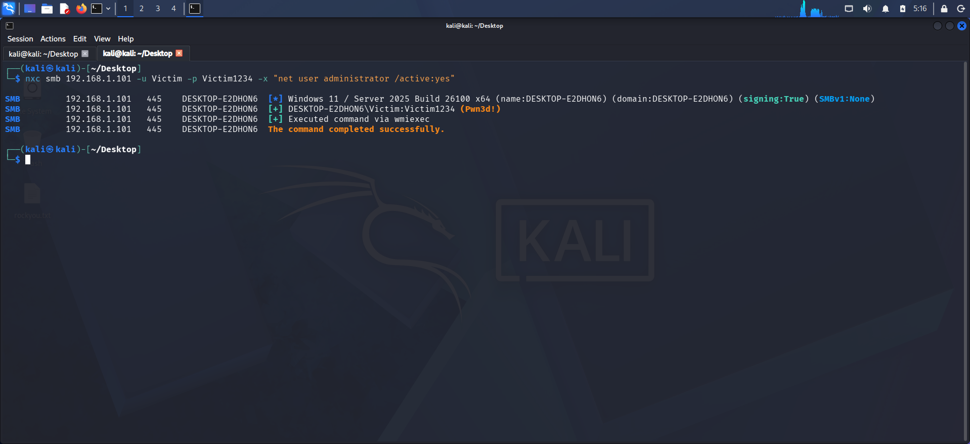970x444 pixels.
Task: Show notifications via the bell icon
Action: 886,9
